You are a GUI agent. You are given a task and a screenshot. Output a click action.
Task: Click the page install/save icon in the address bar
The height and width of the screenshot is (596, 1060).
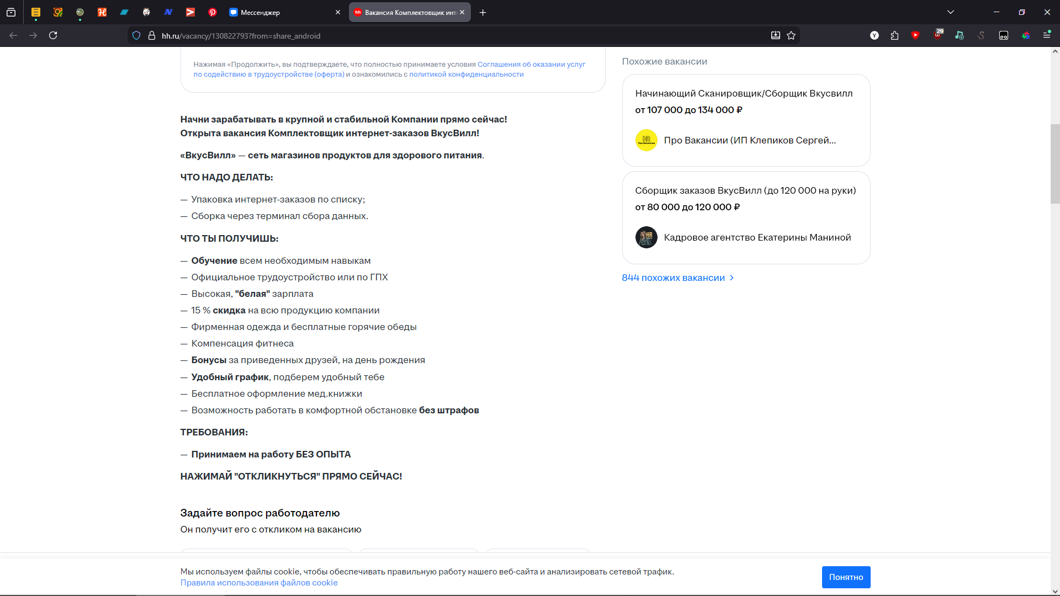click(776, 35)
